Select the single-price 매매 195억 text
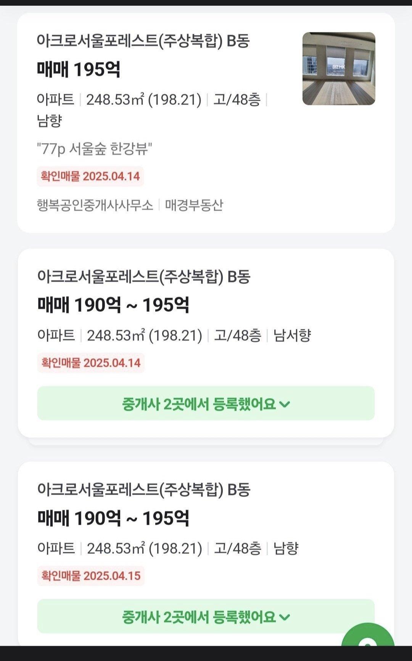This screenshot has width=412, height=661. pyautogui.click(x=79, y=69)
